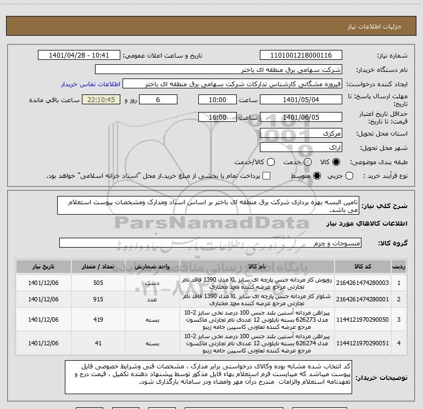Click the ردیف column header
Viewport: 423px width, 409px height.
pyautogui.click(x=399, y=266)
